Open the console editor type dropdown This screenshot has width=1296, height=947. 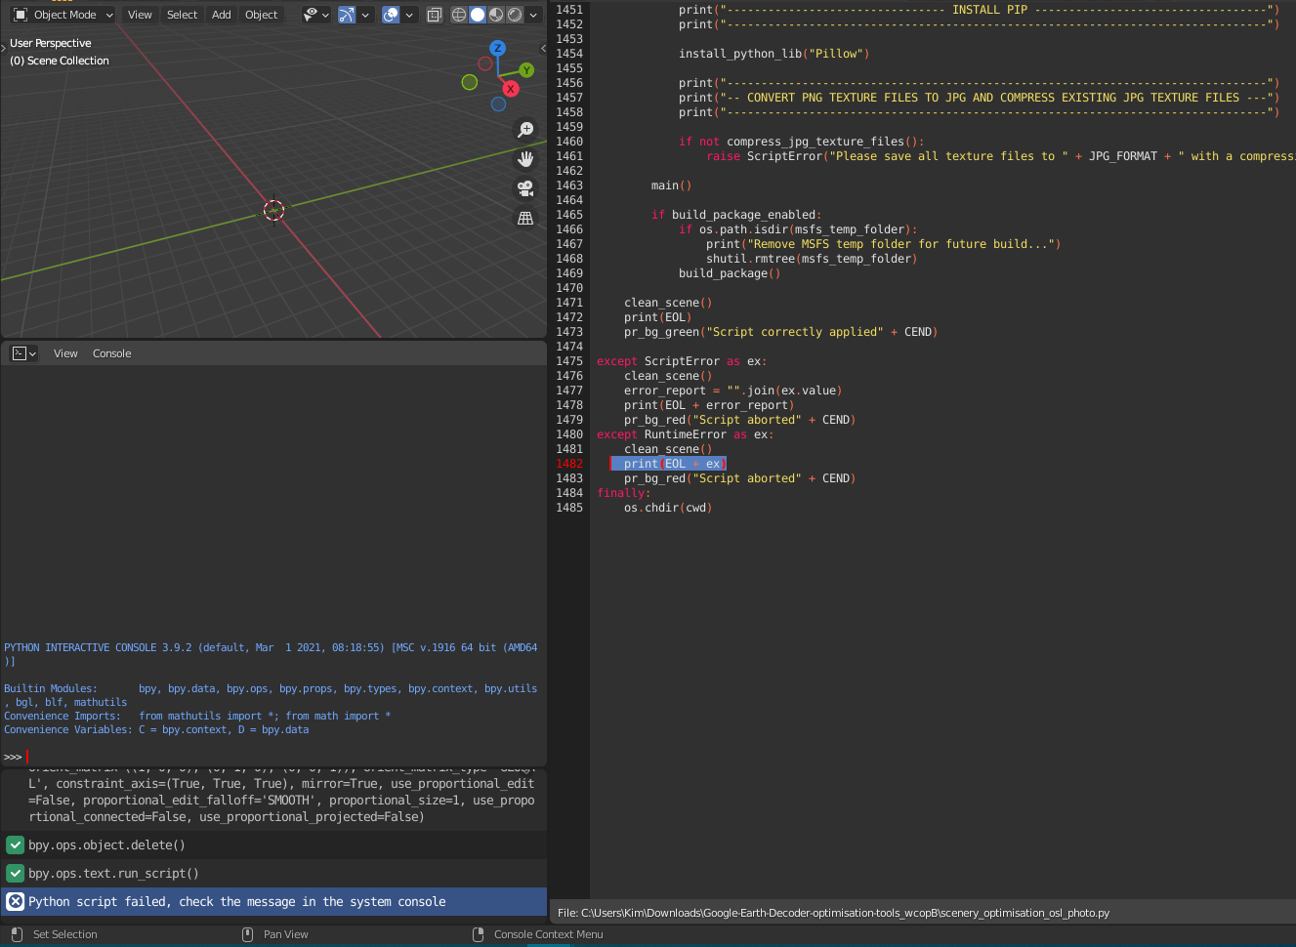point(24,353)
